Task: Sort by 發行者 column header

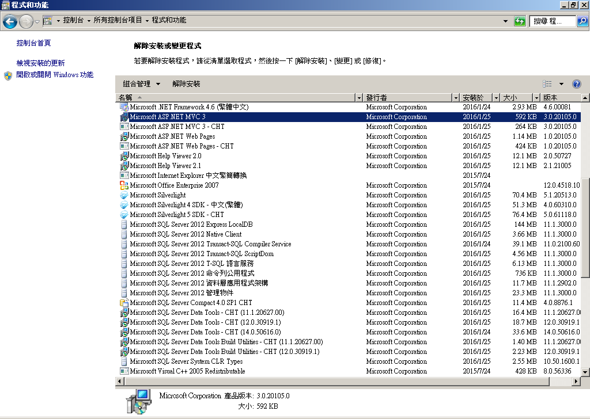Action: (x=408, y=98)
